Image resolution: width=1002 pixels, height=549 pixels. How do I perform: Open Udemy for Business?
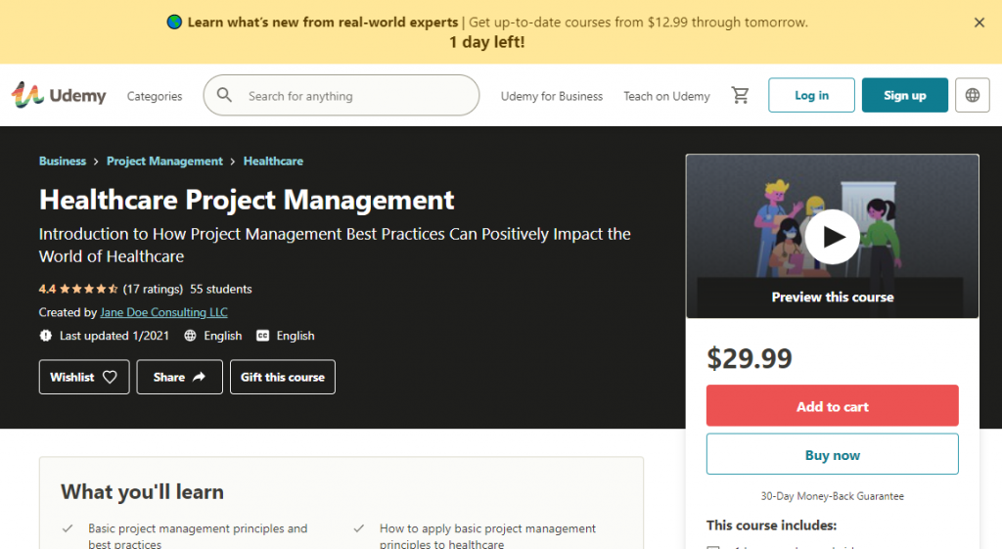tap(552, 96)
